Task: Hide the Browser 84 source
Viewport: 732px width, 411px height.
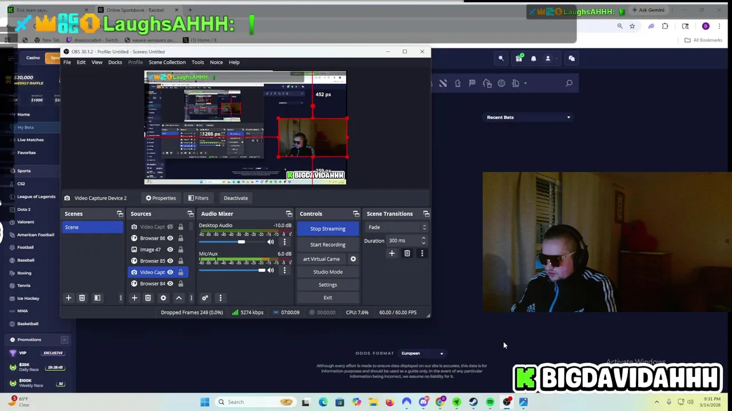Action: 170,284
